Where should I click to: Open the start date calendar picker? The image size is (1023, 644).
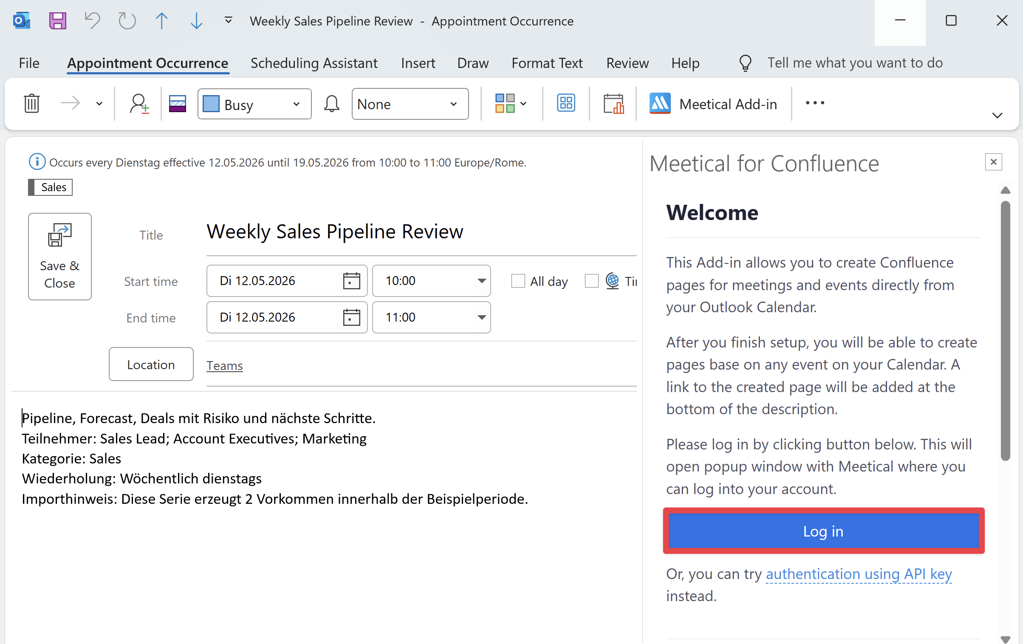point(351,281)
